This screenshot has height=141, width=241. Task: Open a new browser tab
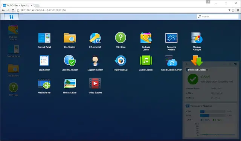[x=37, y=5]
